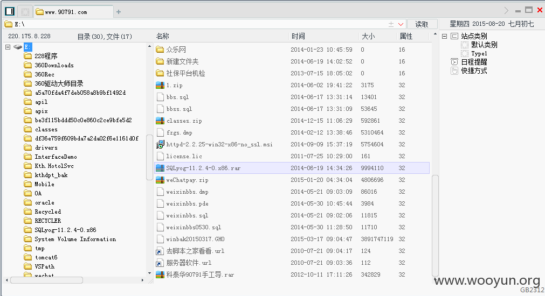
Task: Select the Mobile folder icon
Action: pos(28,184)
